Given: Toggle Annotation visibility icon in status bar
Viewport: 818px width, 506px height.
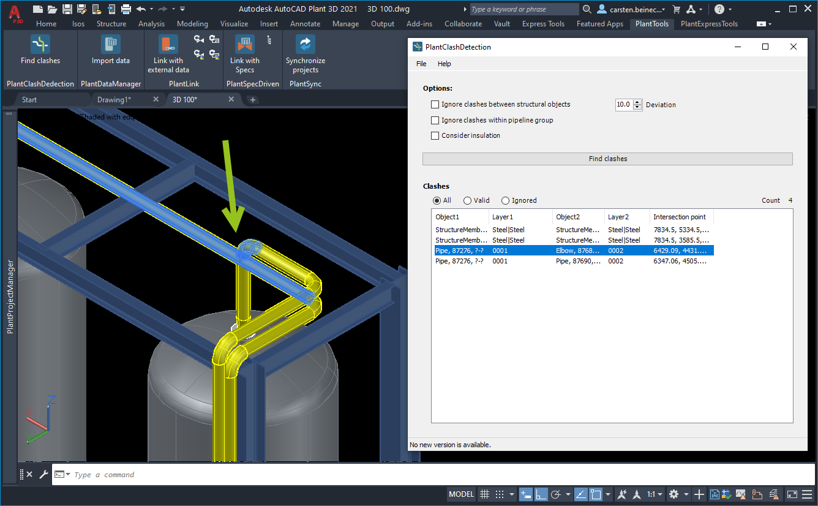Looking at the screenshot, I should tap(622, 494).
